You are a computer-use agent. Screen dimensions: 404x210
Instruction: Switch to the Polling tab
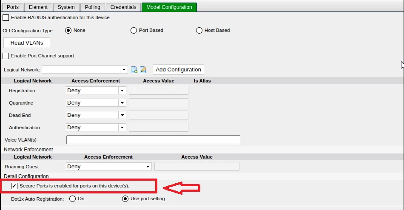93,7
